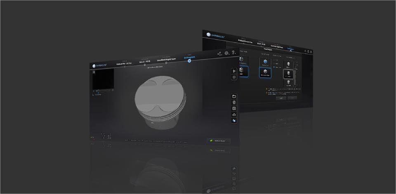The height and width of the screenshot is (194, 396).
Task: Choose the third selected alignment radio option
Action: coord(275,67)
